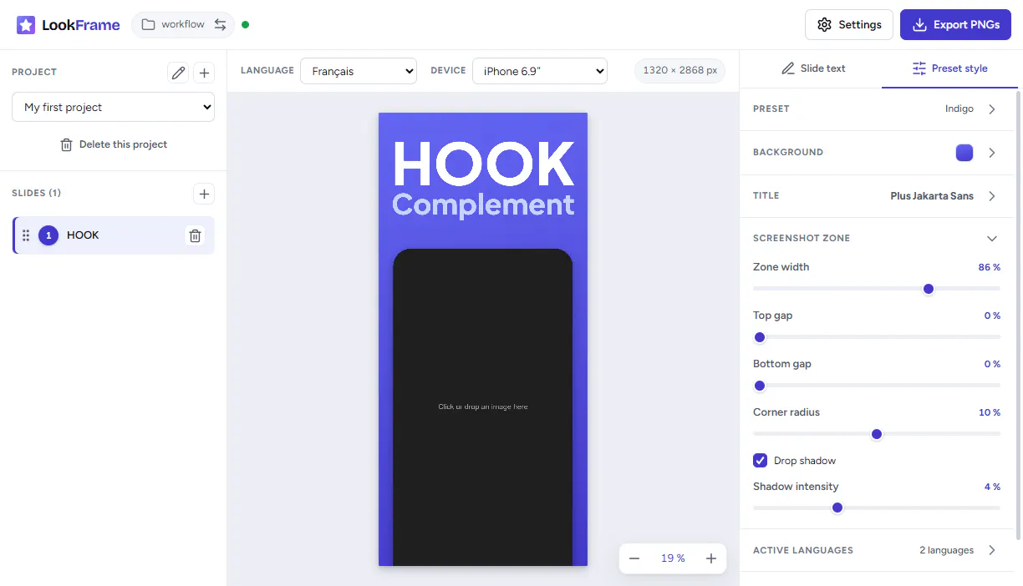Open the Language dropdown showing Français
This screenshot has height=586, width=1023.
(359, 71)
